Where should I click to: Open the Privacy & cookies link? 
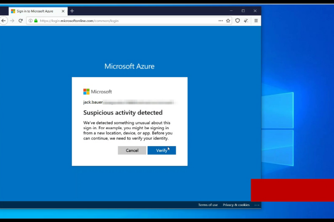click(236, 205)
